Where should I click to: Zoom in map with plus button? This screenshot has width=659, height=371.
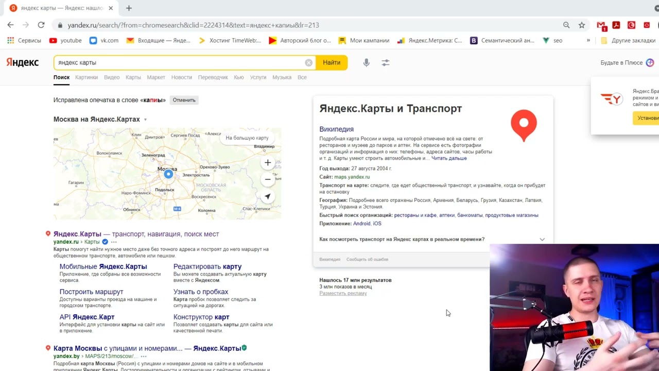point(268,163)
